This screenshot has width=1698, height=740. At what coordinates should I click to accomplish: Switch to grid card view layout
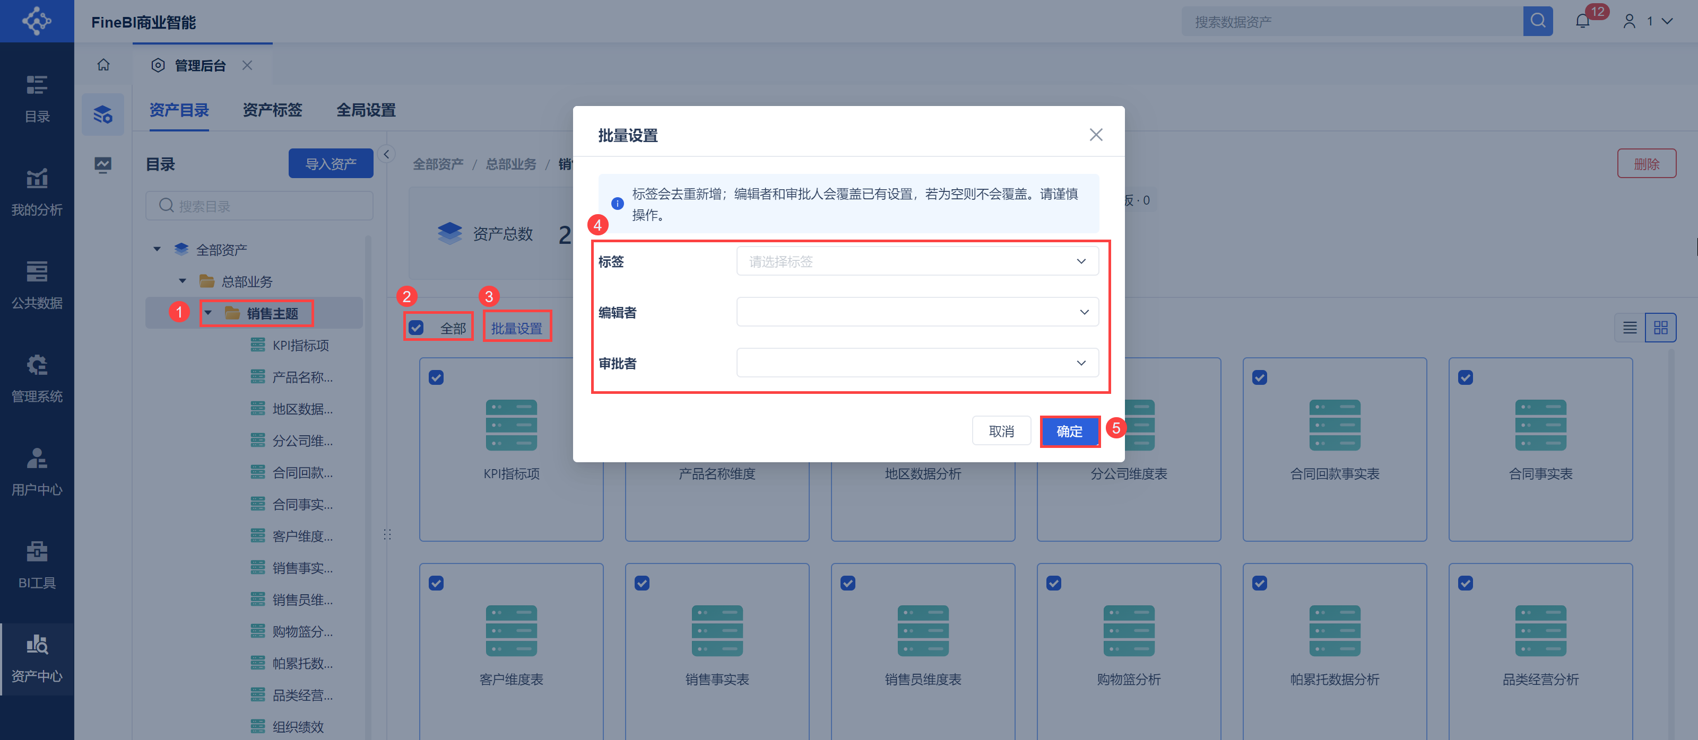pos(1660,328)
